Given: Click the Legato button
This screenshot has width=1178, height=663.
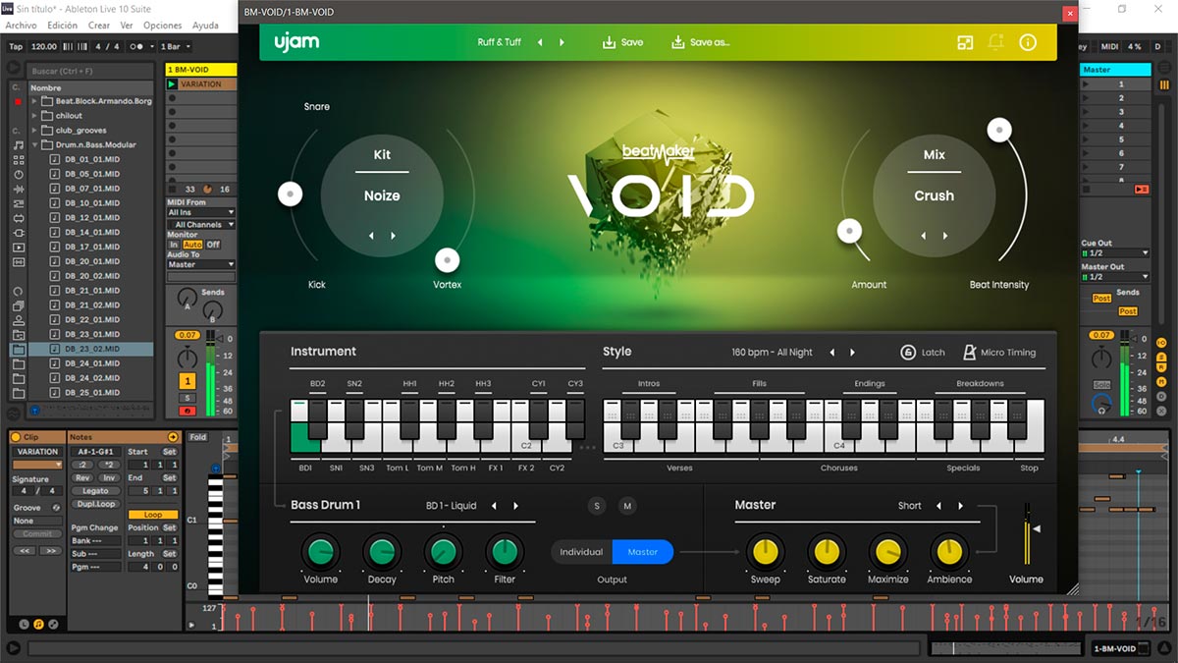Looking at the screenshot, I should pos(95,491).
